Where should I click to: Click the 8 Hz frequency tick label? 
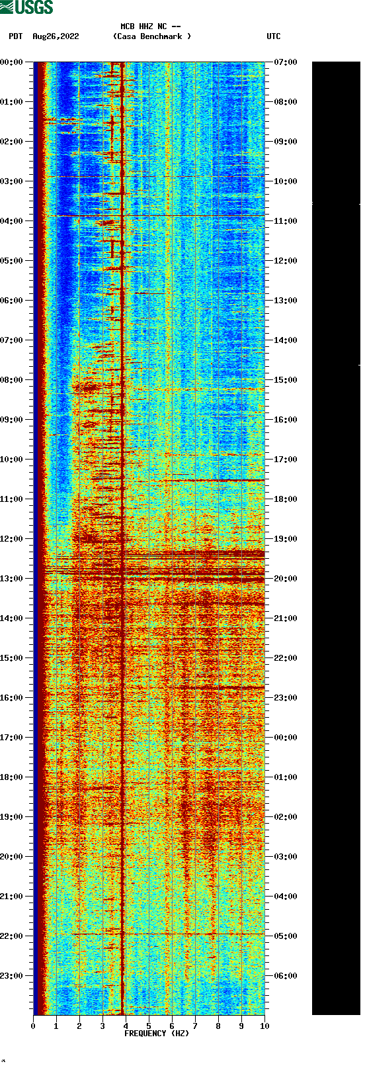point(218,1026)
